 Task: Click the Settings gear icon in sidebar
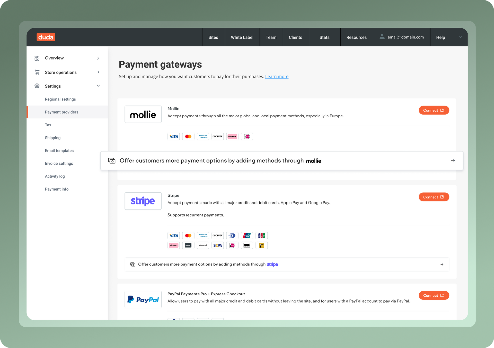point(37,86)
